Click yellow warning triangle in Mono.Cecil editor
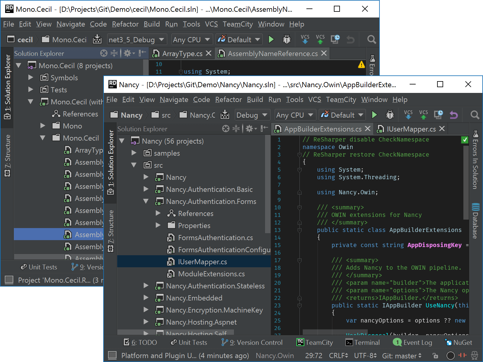This screenshot has height=362, width=483. tap(361, 65)
